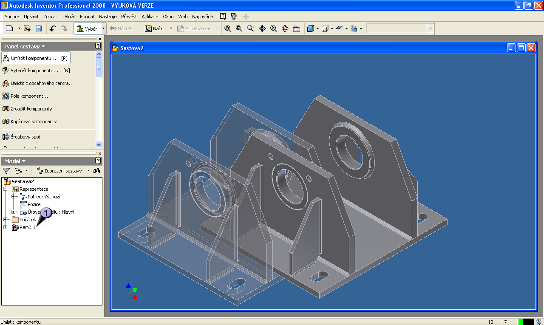Click the Open file toolbar icon
The width and height of the screenshot is (544, 325).
pos(27,28)
